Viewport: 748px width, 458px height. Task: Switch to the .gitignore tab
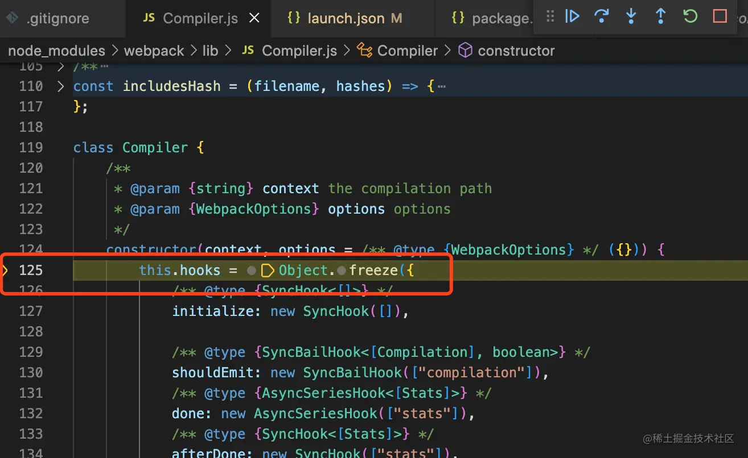(63, 18)
